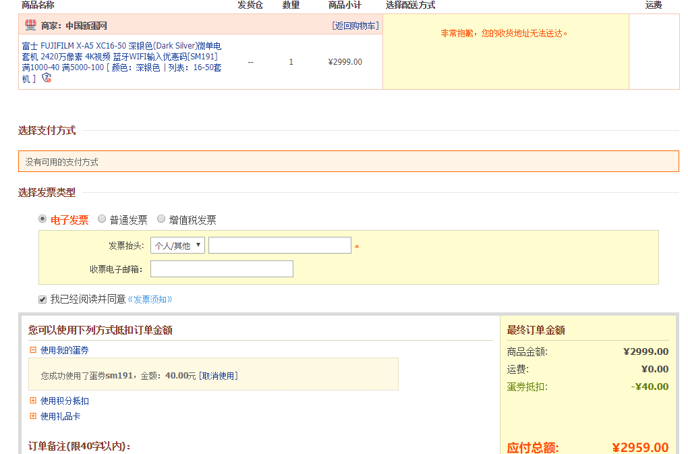
Task: Click the shield icon after the product title
Action: 46,78
